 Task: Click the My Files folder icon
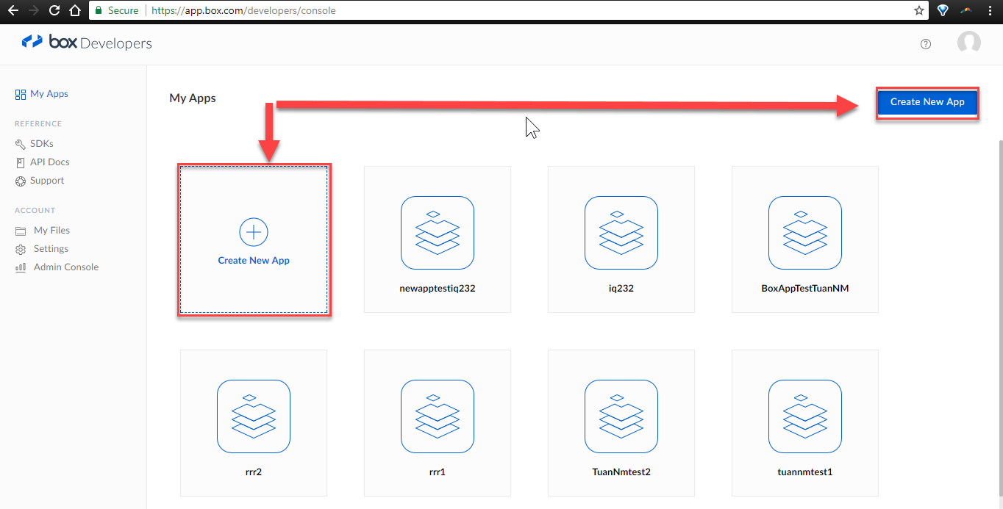(21, 231)
